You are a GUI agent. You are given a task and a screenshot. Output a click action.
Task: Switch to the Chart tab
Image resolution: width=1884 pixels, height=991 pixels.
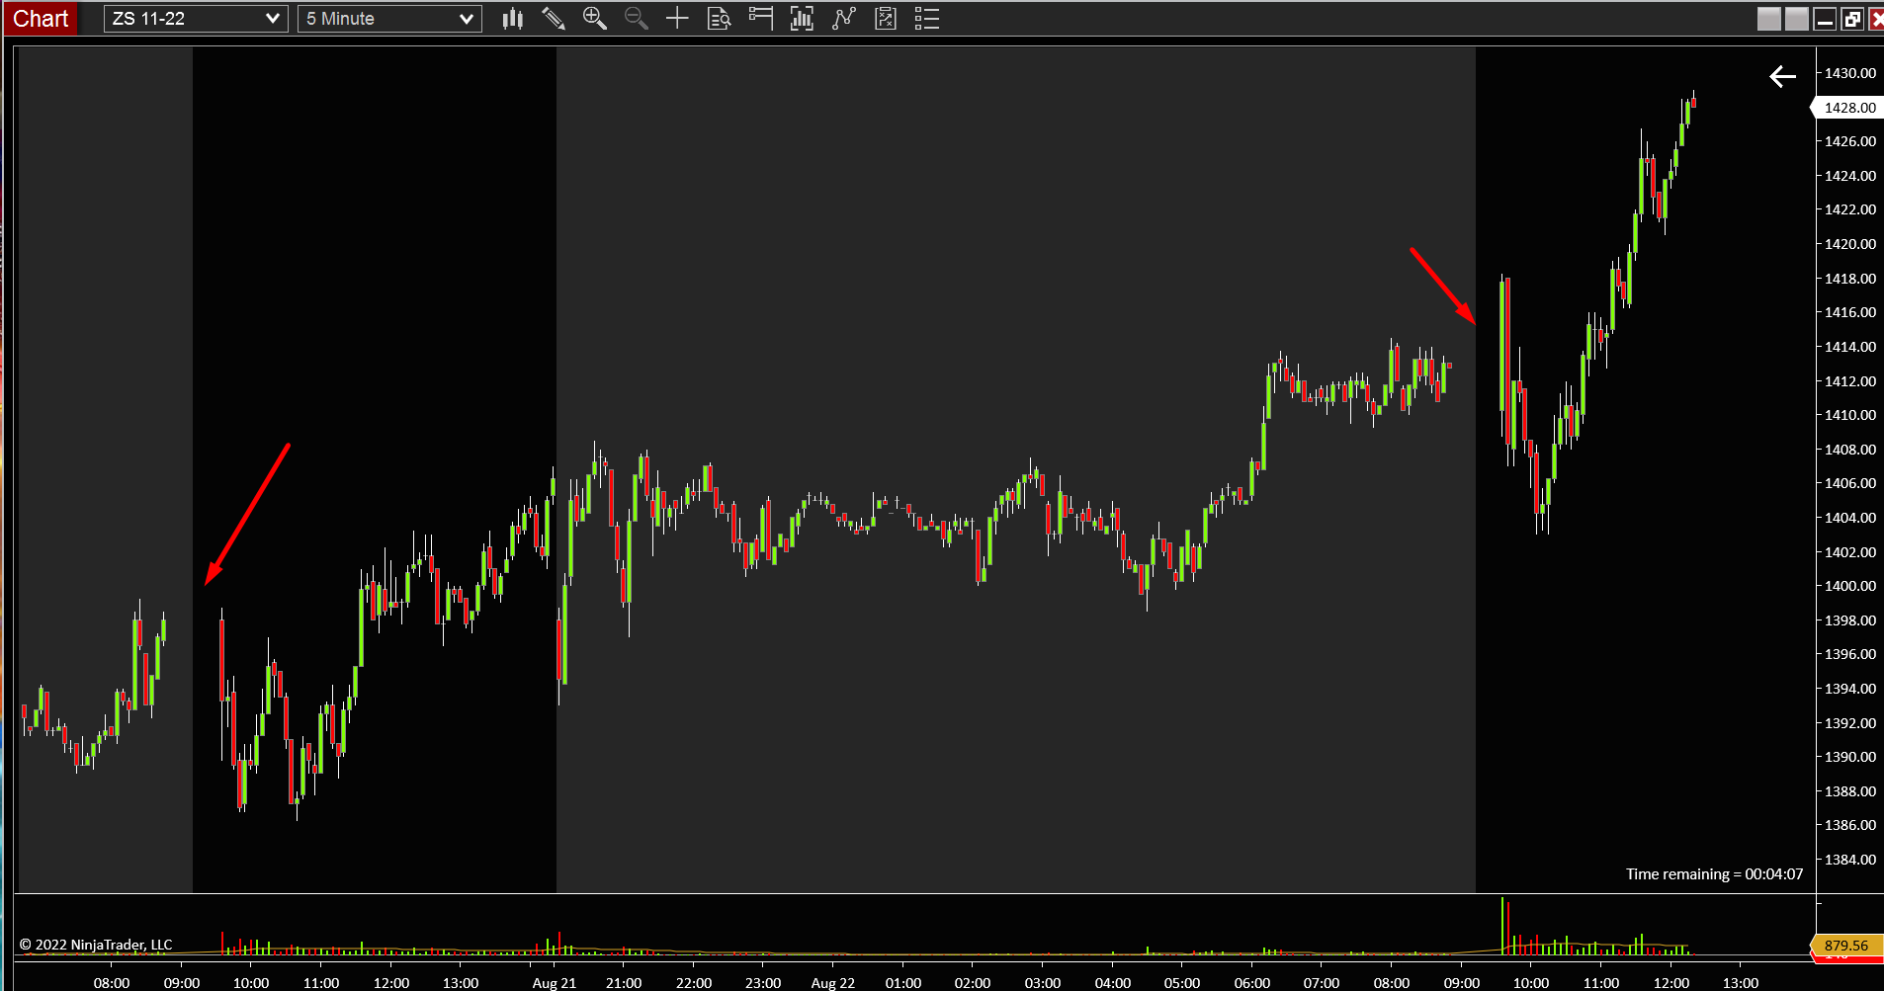pyautogui.click(x=40, y=18)
